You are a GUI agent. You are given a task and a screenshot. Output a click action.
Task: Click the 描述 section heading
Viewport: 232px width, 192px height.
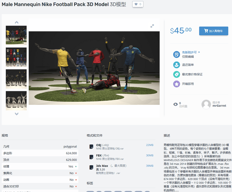167,135
